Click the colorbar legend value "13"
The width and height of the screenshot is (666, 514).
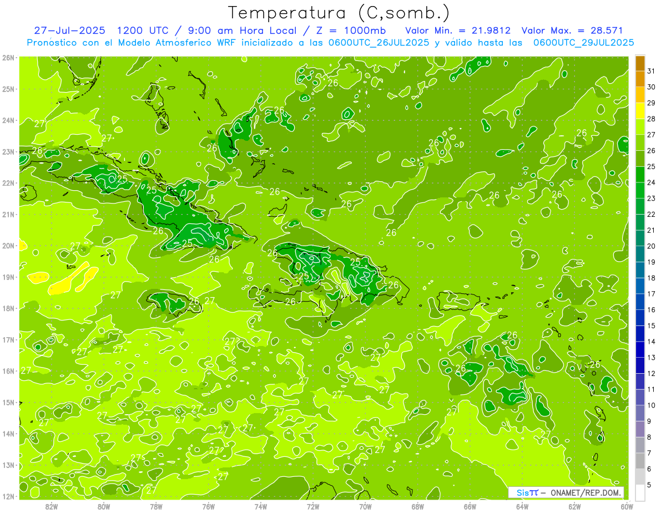tap(651, 358)
